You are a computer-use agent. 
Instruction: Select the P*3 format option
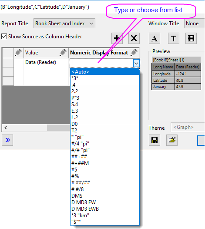coord(105,98)
